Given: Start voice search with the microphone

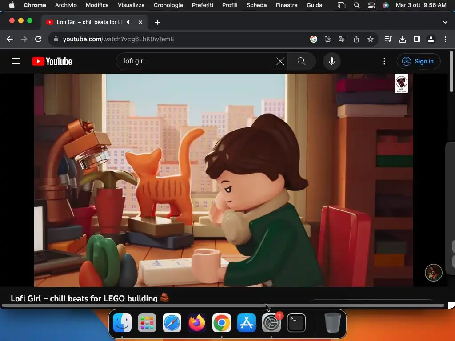Looking at the screenshot, I should (x=331, y=61).
